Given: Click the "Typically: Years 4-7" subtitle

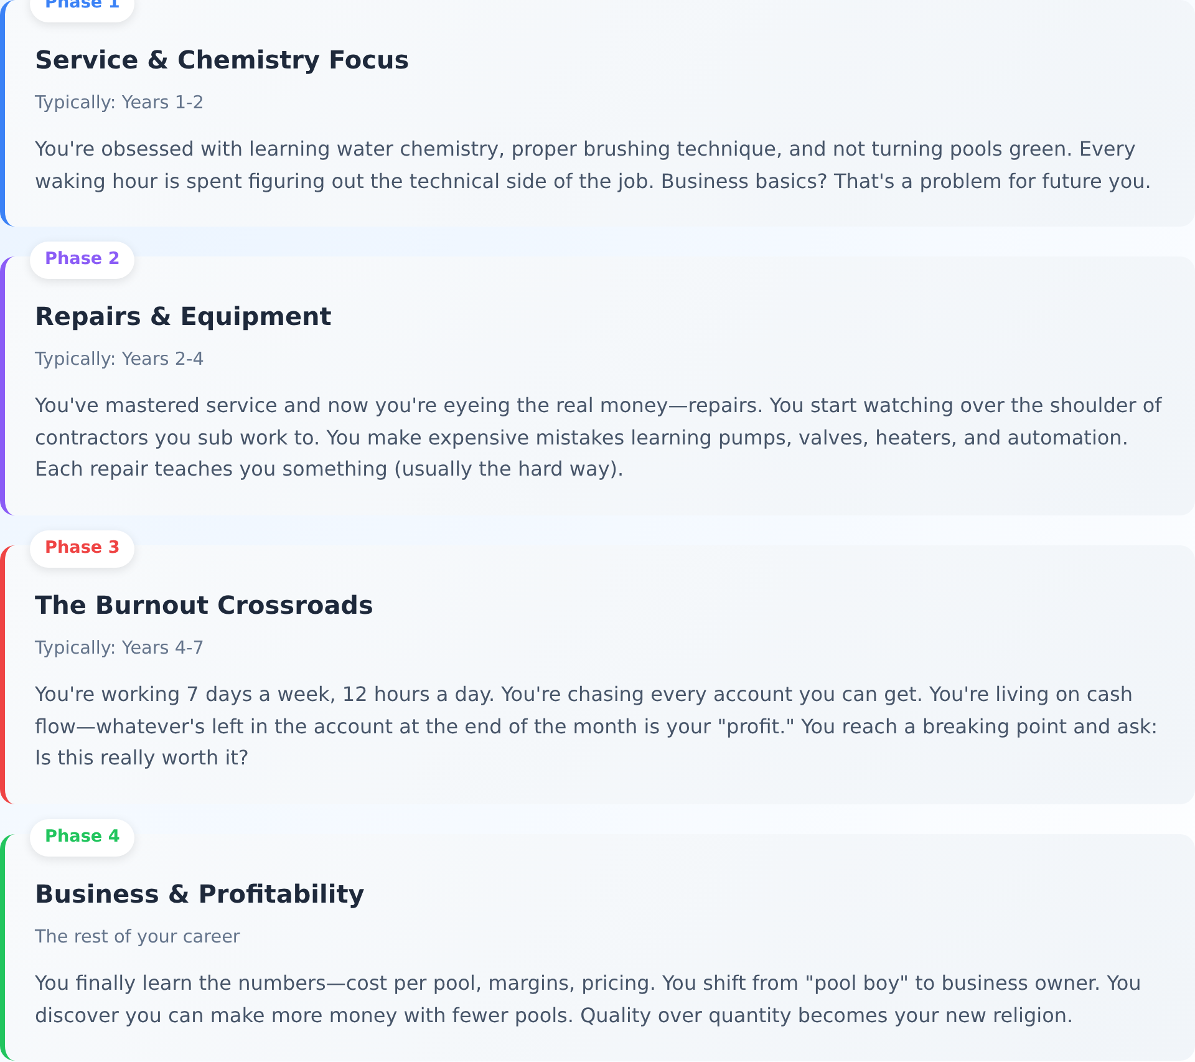Looking at the screenshot, I should point(119,648).
